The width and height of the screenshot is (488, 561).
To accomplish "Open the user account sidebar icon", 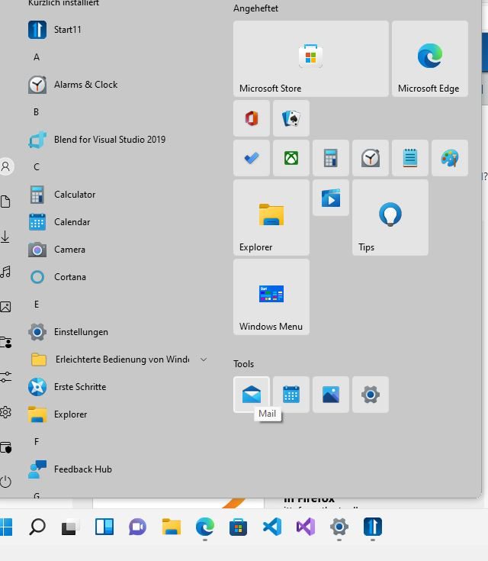I will 6,166.
